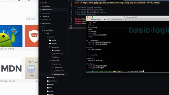Click "mongoid:config" in terminal output
169x95 pixels.
click(95, 60)
